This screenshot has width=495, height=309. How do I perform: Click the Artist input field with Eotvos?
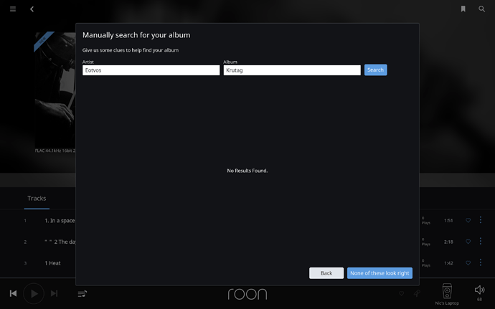pyautogui.click(x=151, y=70)
